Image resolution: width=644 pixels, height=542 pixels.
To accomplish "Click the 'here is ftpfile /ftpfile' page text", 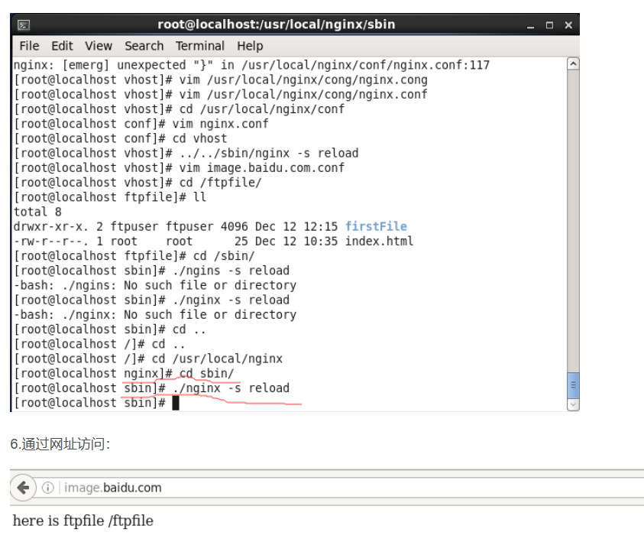I will click(x=83, y=521).
